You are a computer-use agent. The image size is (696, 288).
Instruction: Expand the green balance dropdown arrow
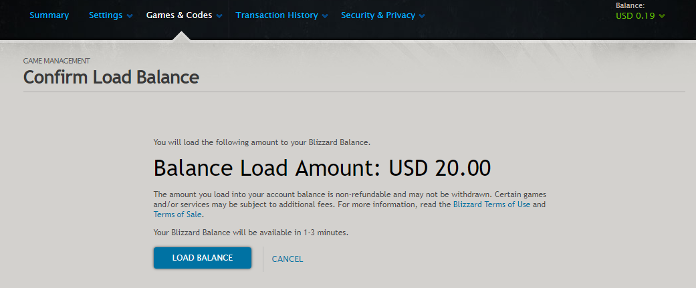tap(662, 16)
